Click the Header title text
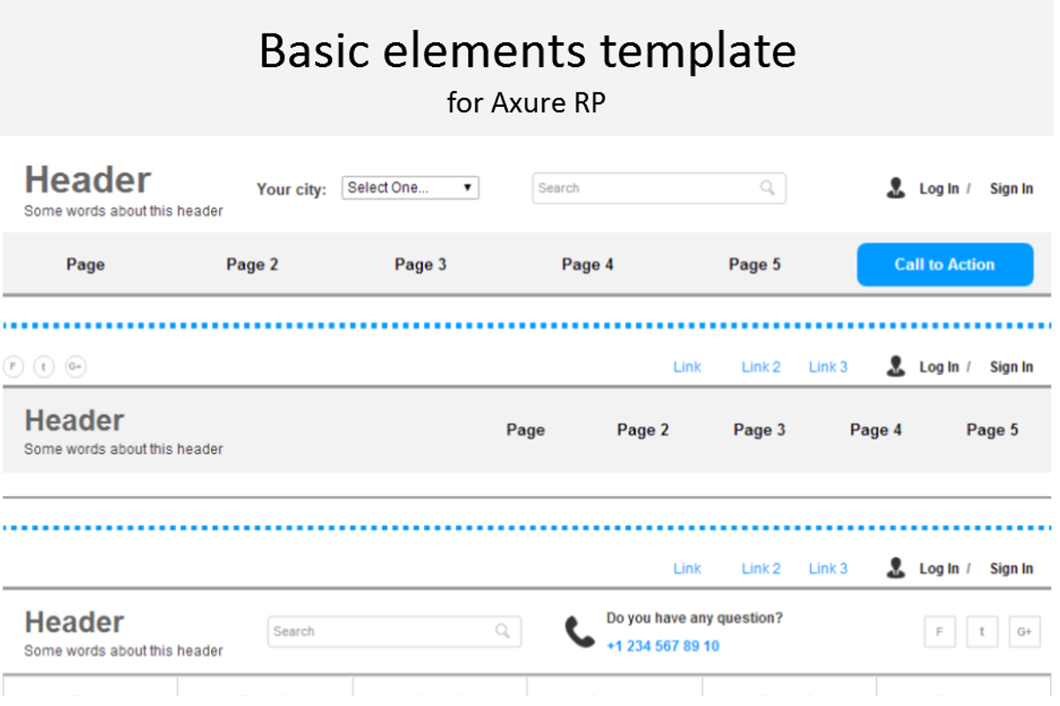Viewport: 1060px width, 706px height. (87, 179)
